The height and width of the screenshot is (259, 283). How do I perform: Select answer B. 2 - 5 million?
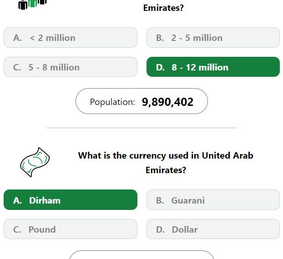[213, 38]
